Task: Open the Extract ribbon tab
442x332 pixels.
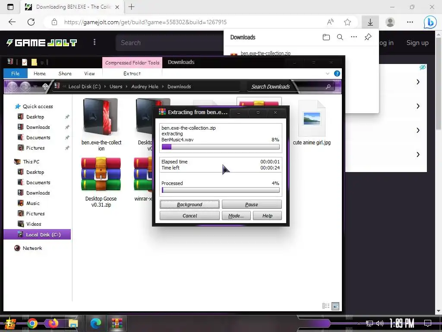Action: coord(132,73)
